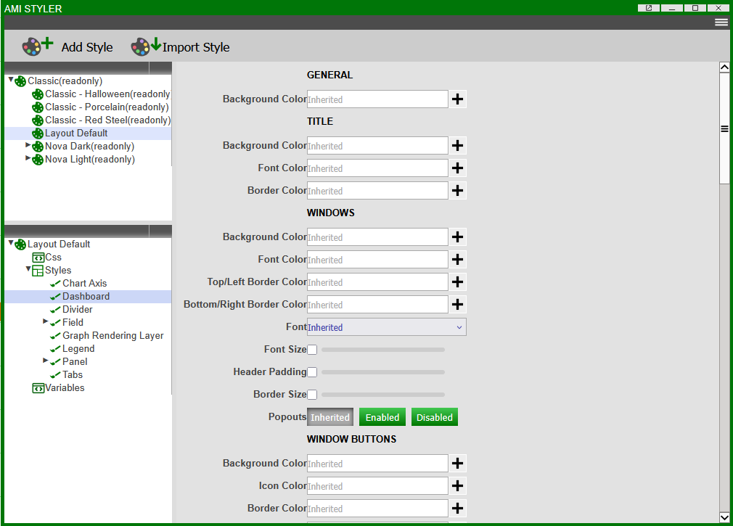
Task: Select the Chart Axis style item
Action: point(84,284)
